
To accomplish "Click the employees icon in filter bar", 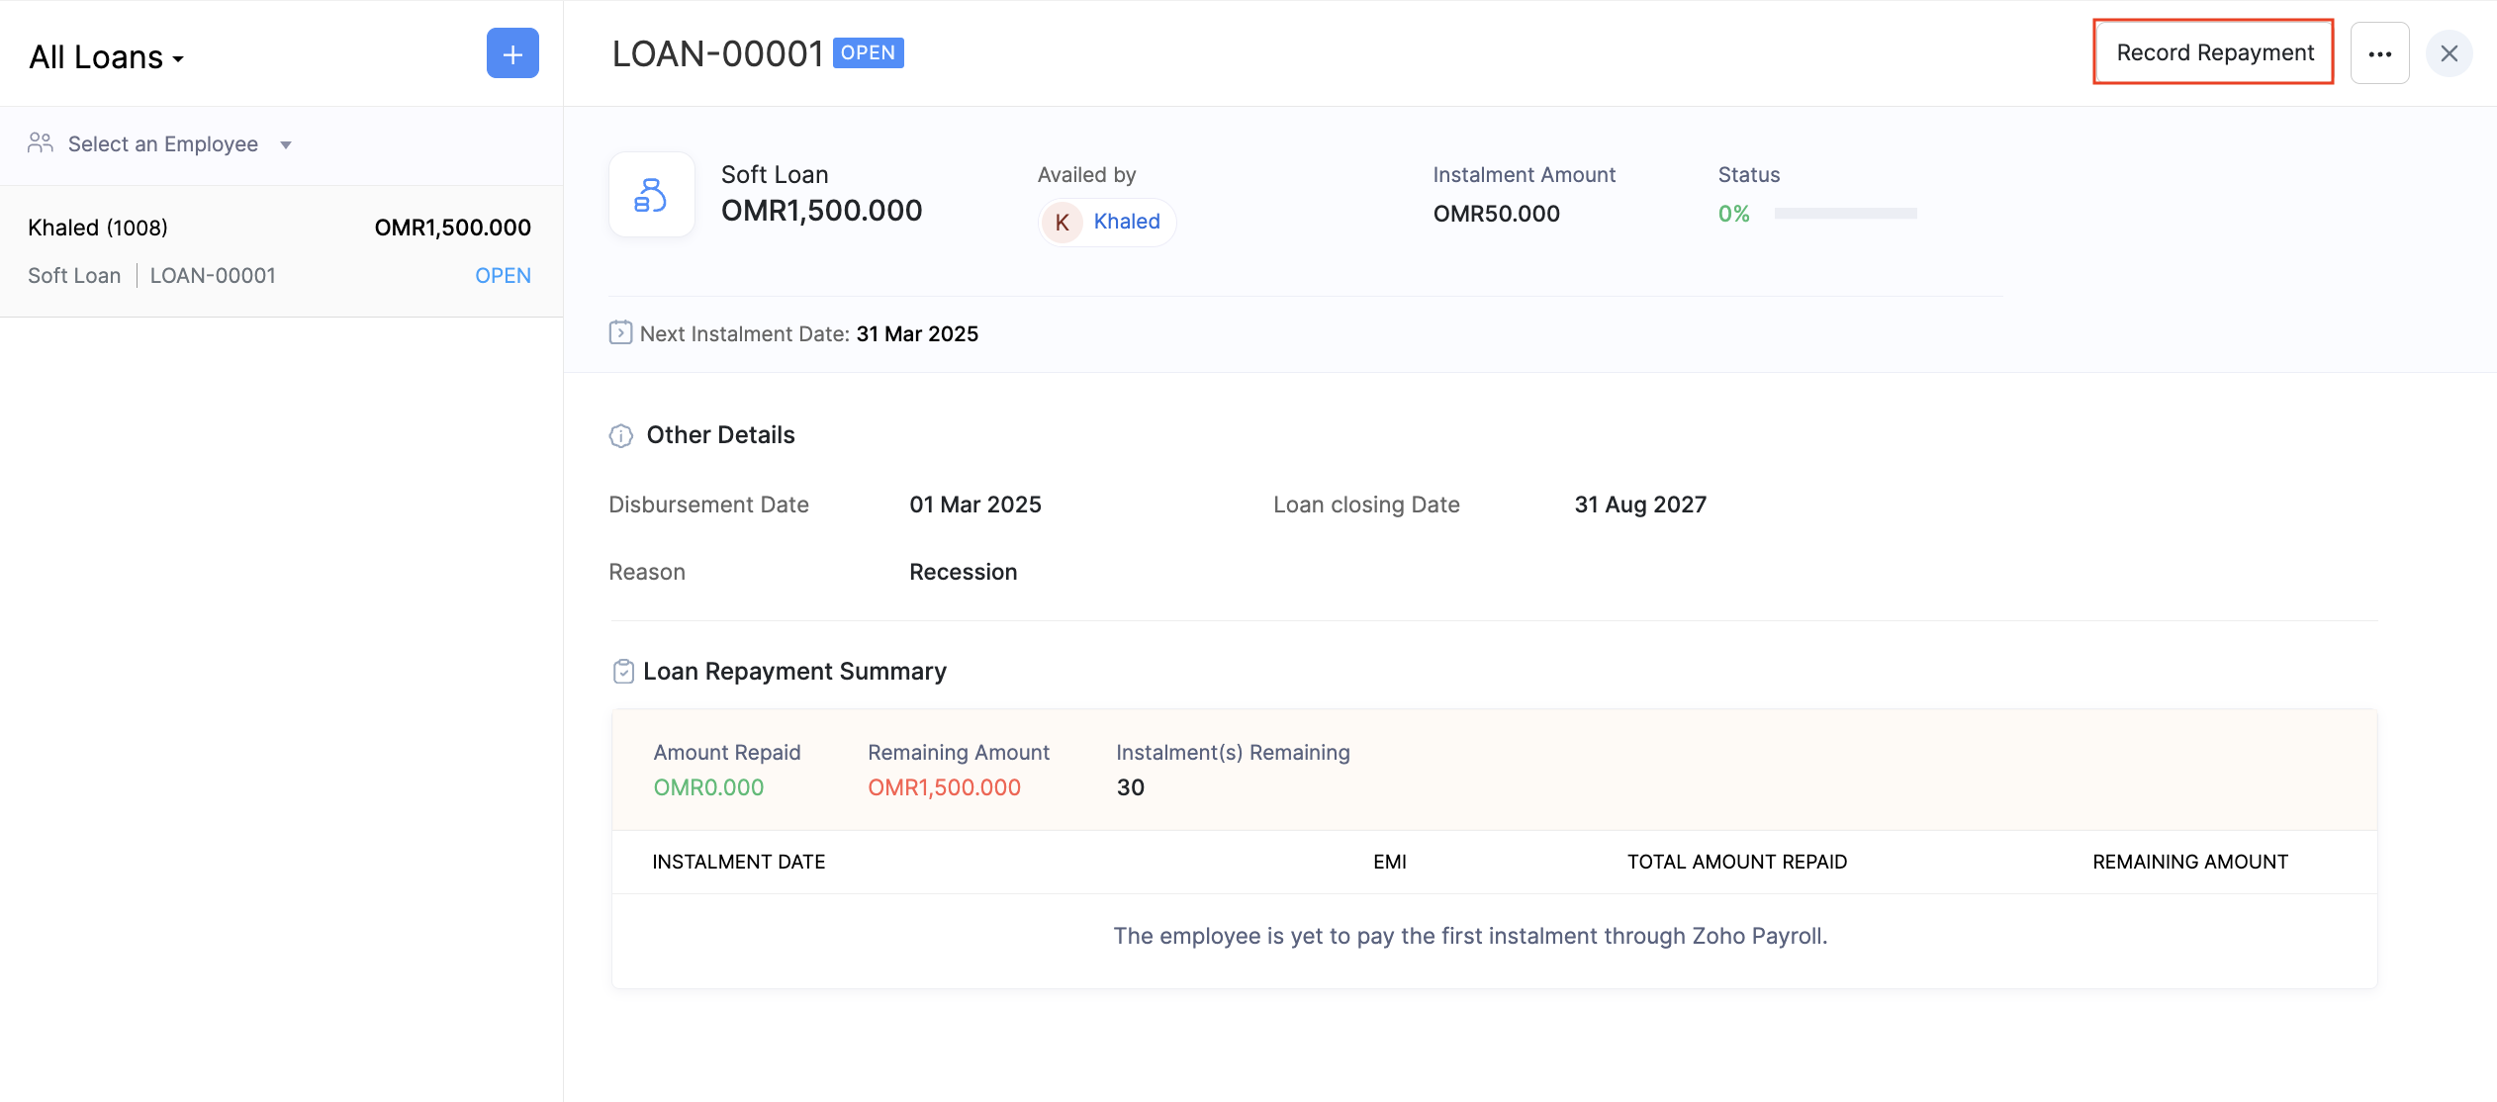I will (41, 143).
